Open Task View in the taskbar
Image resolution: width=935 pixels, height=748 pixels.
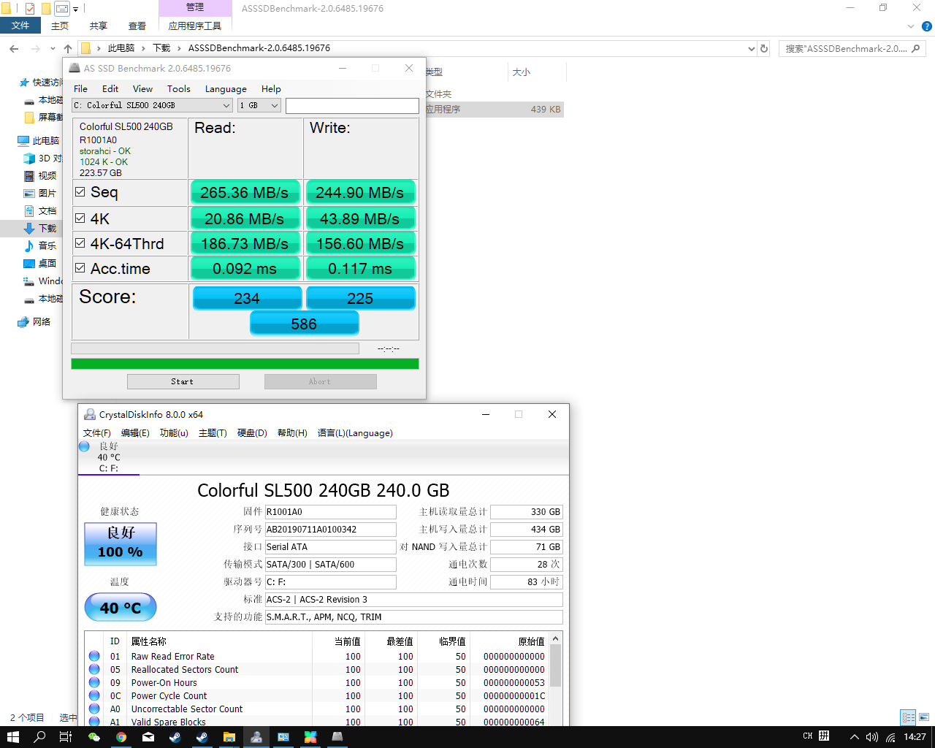point(66,737)
